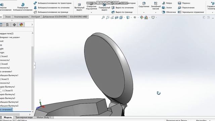Expand Скругление dropdown arrow
Viewport: 215px width, 121px height.
tap(144, 12)
